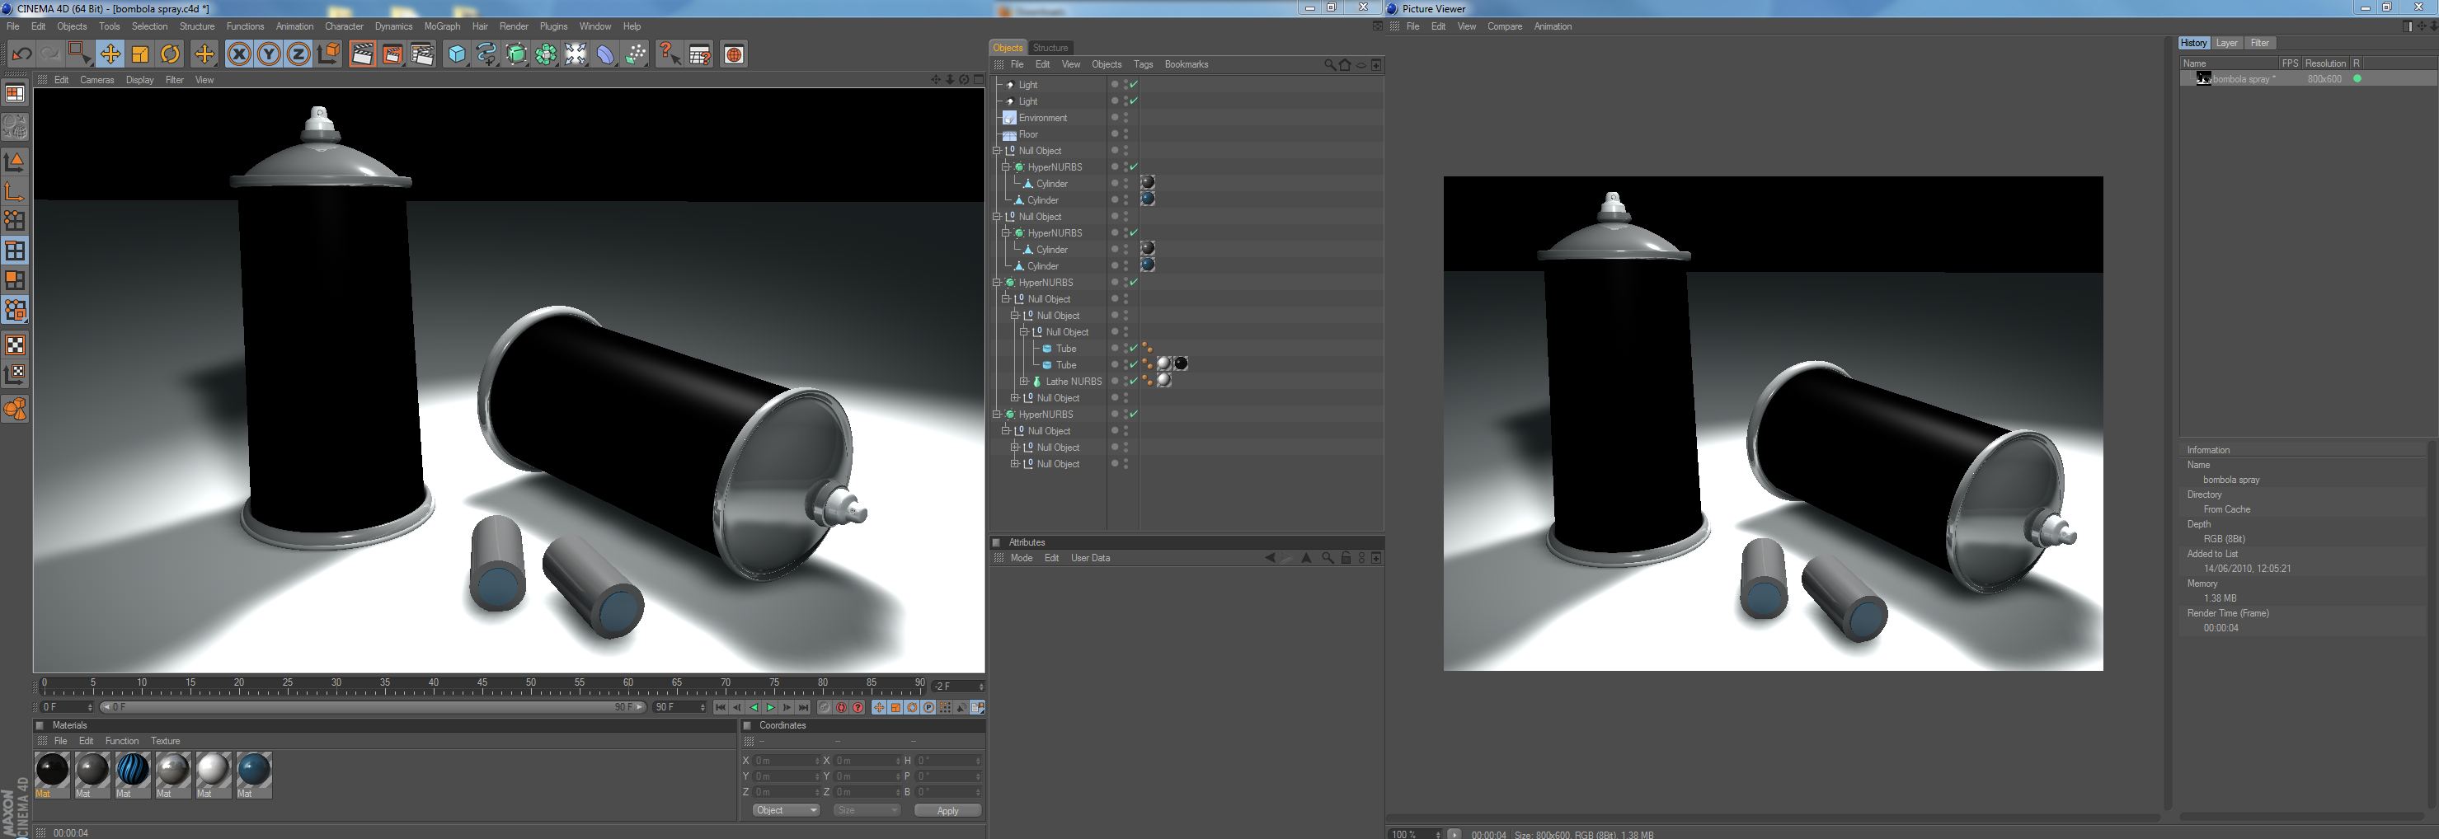Screen dimensions: 2439x839
Task: Open the Plugins menu
Action: tap(554, 26)
